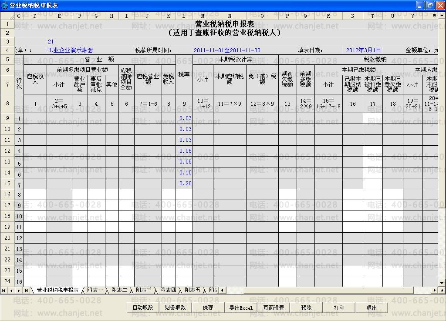The image size is (446, 321).
Task: Open print preview with 预览 button
Action: coord(306,308)
